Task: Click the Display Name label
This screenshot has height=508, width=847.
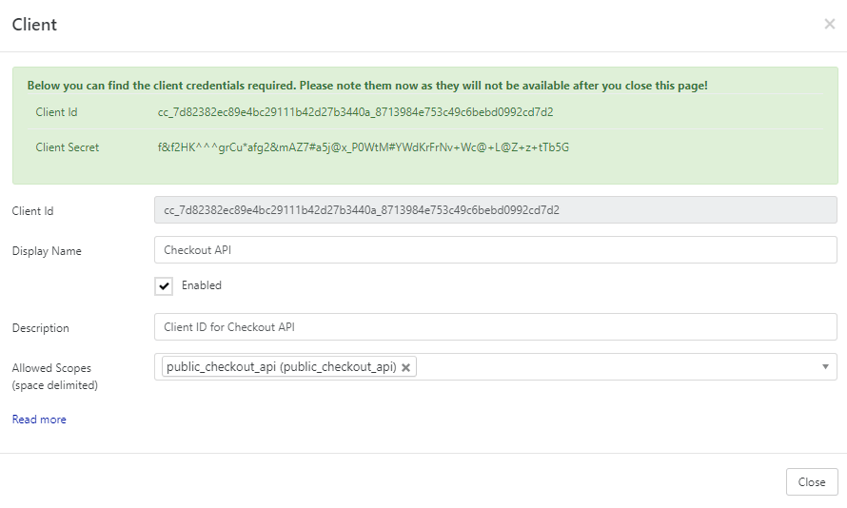Action: click(x=47, y=251)
